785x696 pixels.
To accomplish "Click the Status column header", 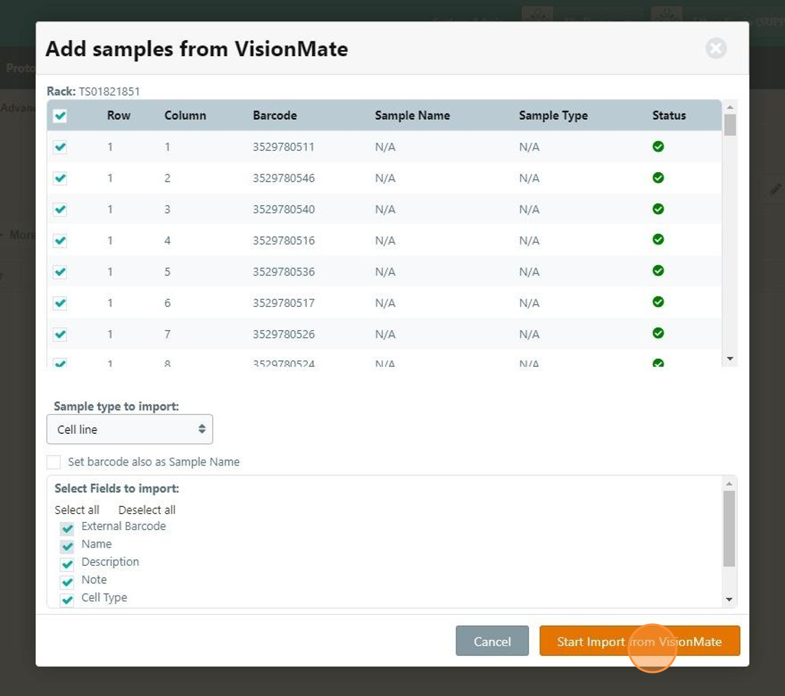I will pyautogui.click(x=669, y=116).
